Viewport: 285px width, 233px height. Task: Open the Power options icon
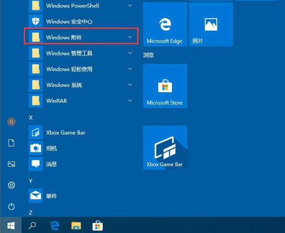coord(11,206)
